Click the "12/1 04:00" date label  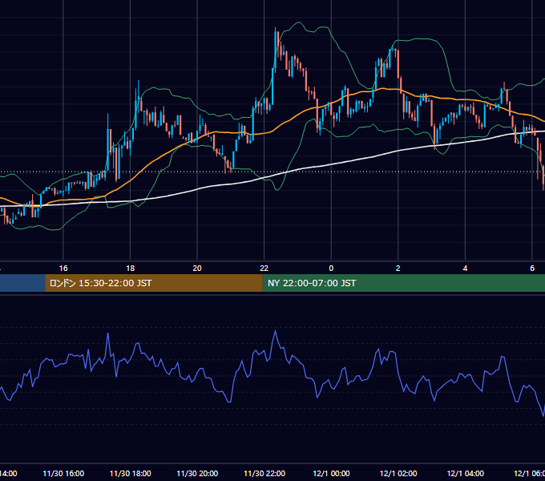466,473
